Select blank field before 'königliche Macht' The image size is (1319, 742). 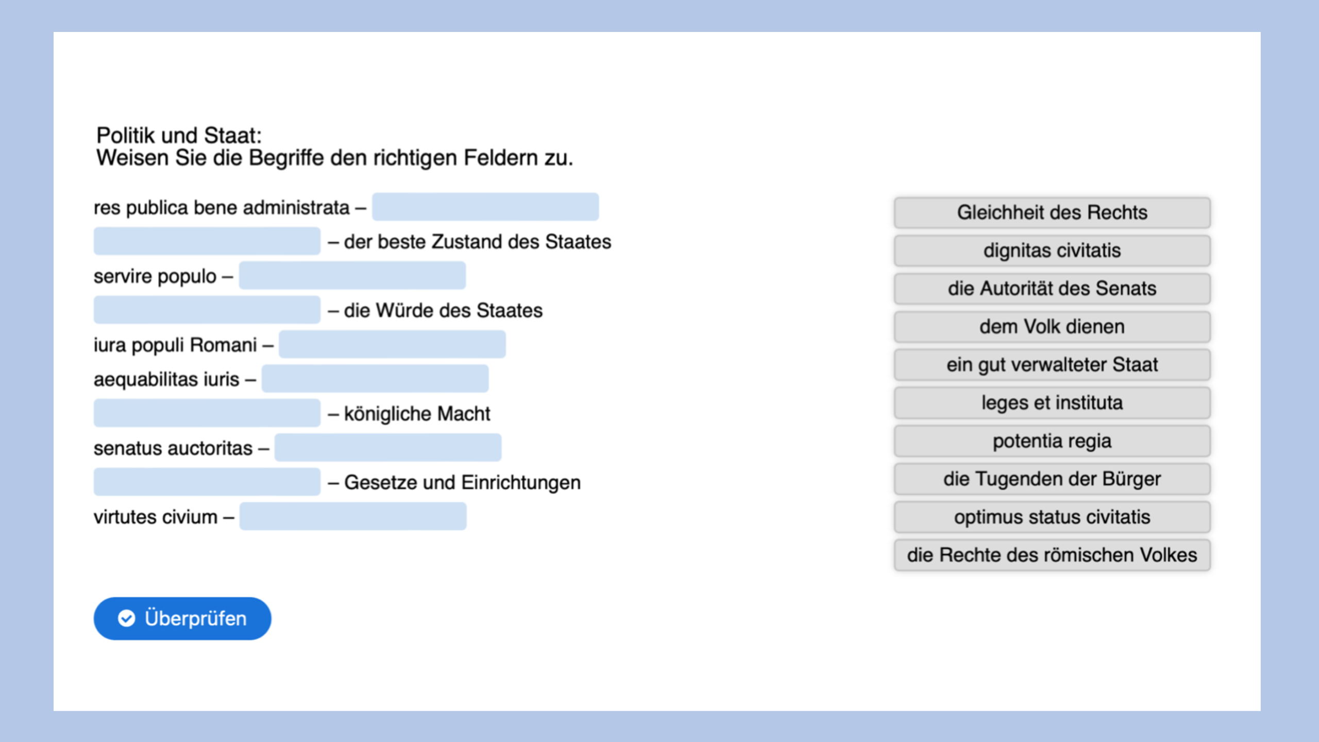[x=207, y=413]
